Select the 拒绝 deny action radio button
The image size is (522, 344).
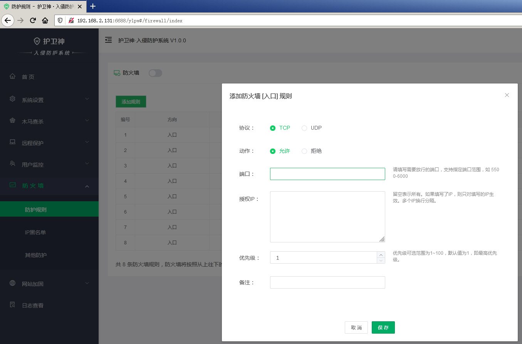point(304,151)
